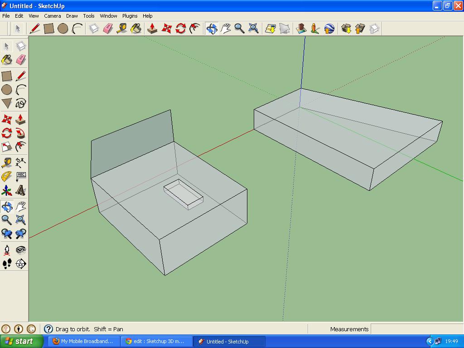This screenshot has width=464, height=348.
Task: Click 'Untitled - SketchUp' taskbar button
Action: pyautogui.click(x=229, y=341)
